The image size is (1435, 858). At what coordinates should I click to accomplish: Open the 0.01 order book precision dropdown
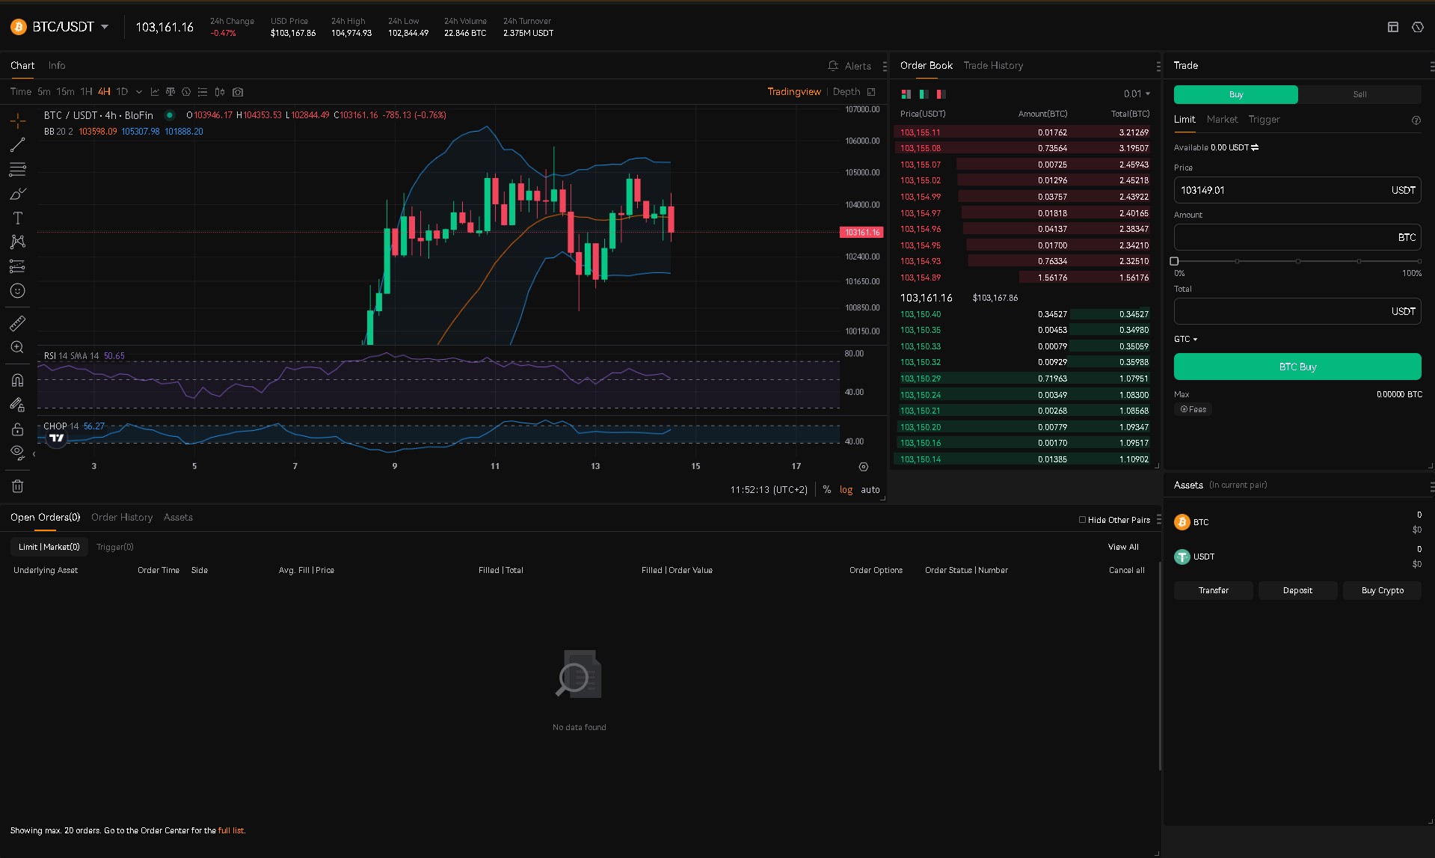click(1136, 94)
